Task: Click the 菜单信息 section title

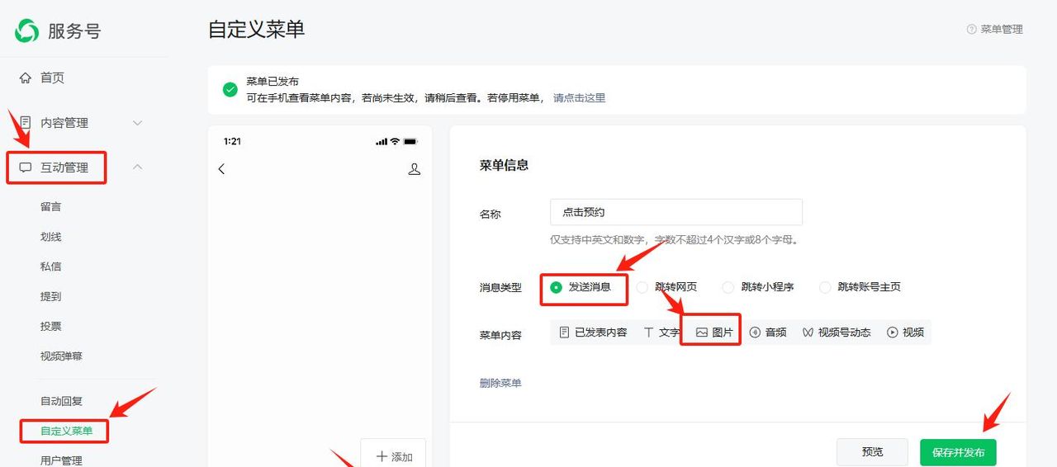Action: coord(504,165)
